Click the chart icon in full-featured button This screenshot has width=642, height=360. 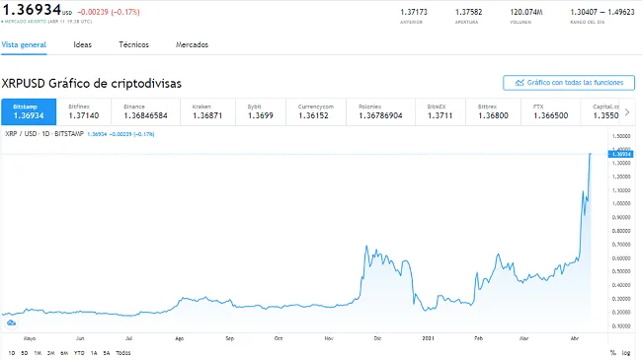tap(520, 83)
